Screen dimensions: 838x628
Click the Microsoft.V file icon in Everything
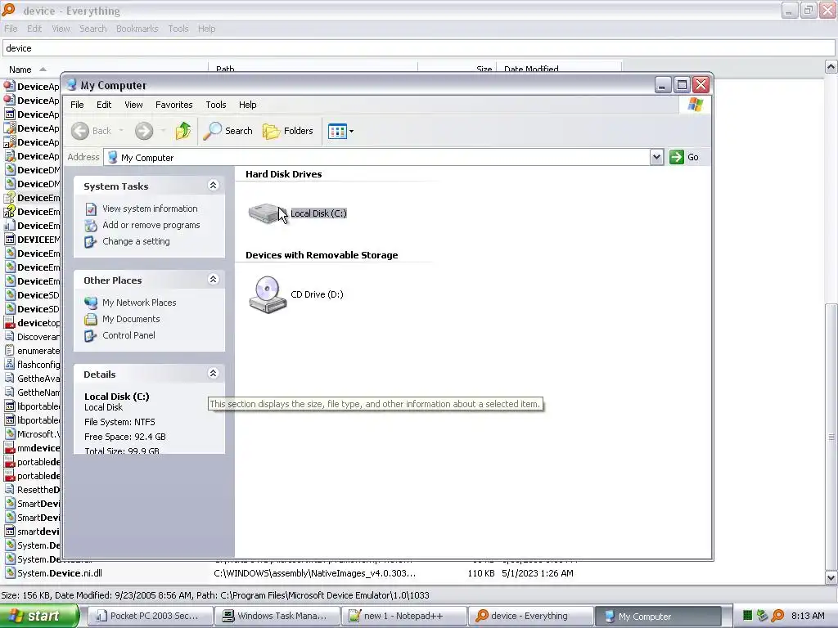[x=9, y=434]
